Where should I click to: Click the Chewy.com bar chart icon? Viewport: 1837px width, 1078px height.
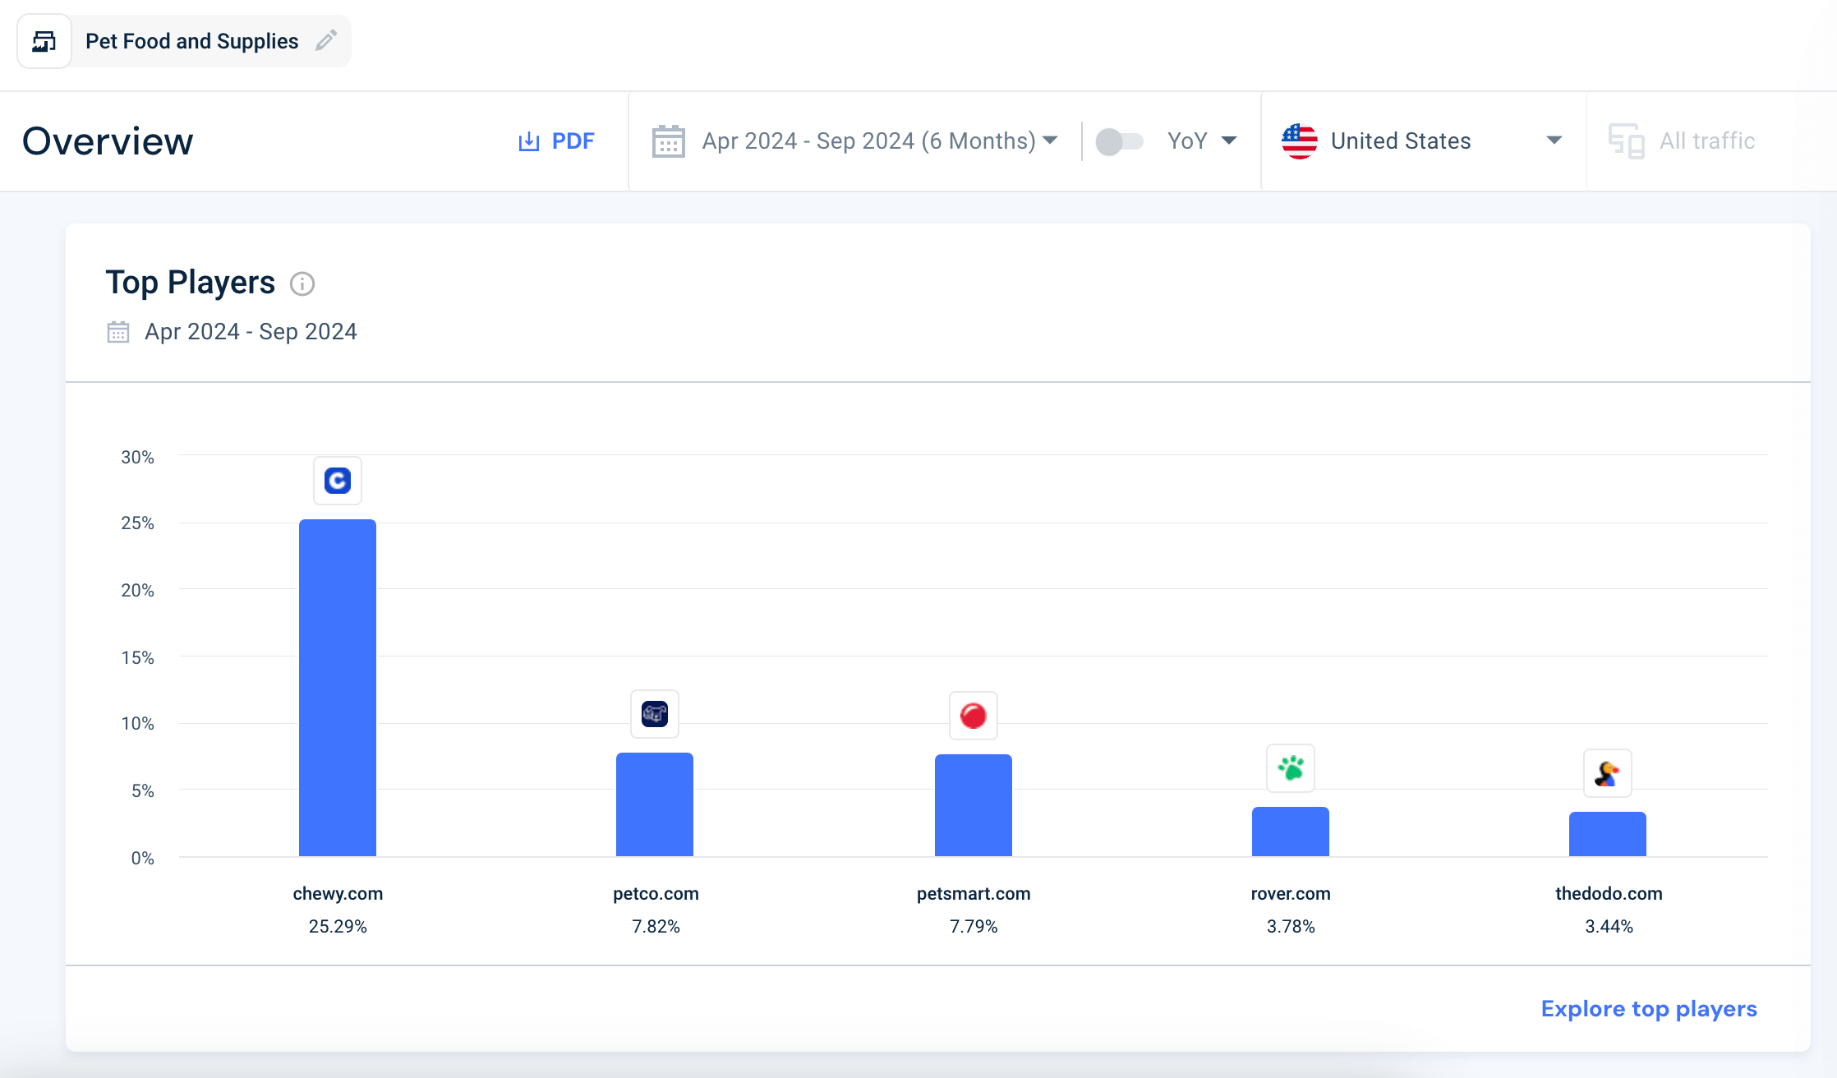click(336, 480)
